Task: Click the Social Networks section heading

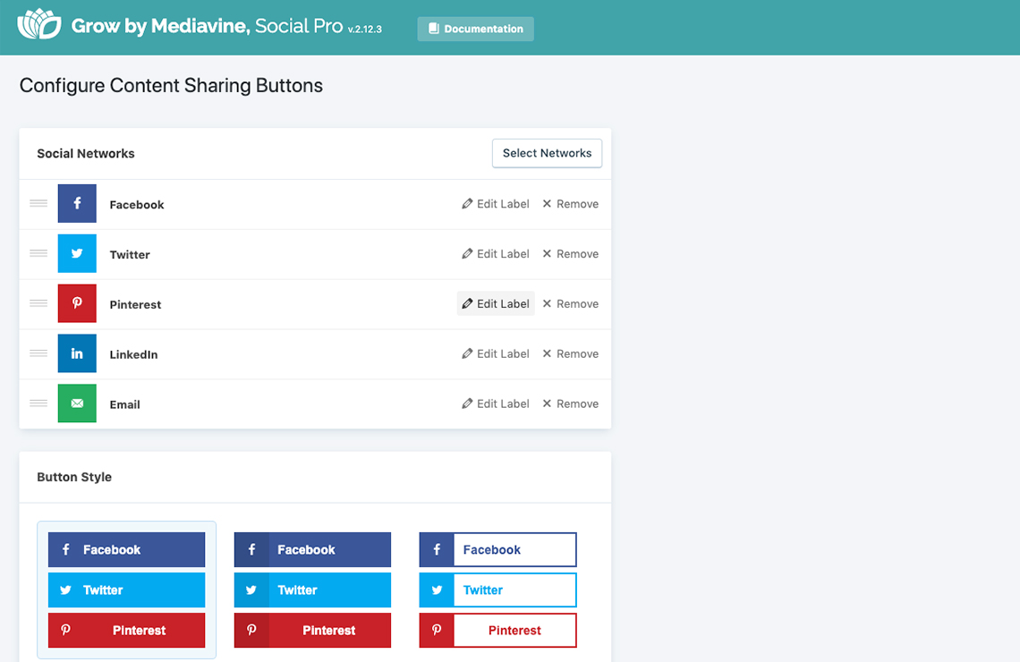Action: (86, 154)
